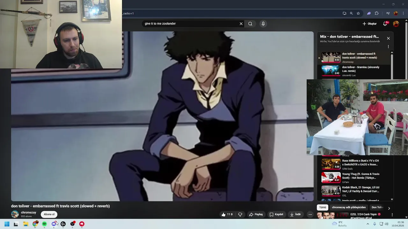This screenshot has height=229, width=408.
Task: Click the Chrome install app icon
Action: (x=345, y=13)
